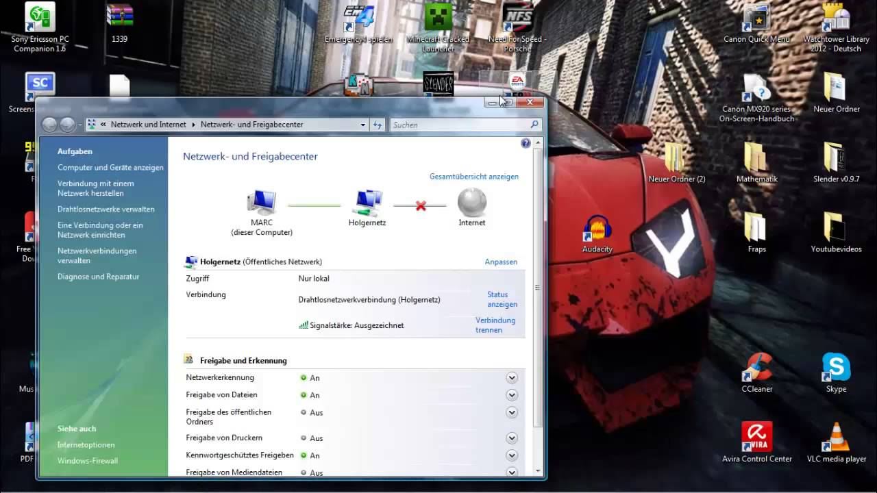Click the Forward navigation arrow button

[67, 125]
